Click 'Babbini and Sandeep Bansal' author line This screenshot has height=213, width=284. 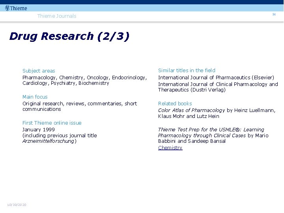tap(192, 141)
